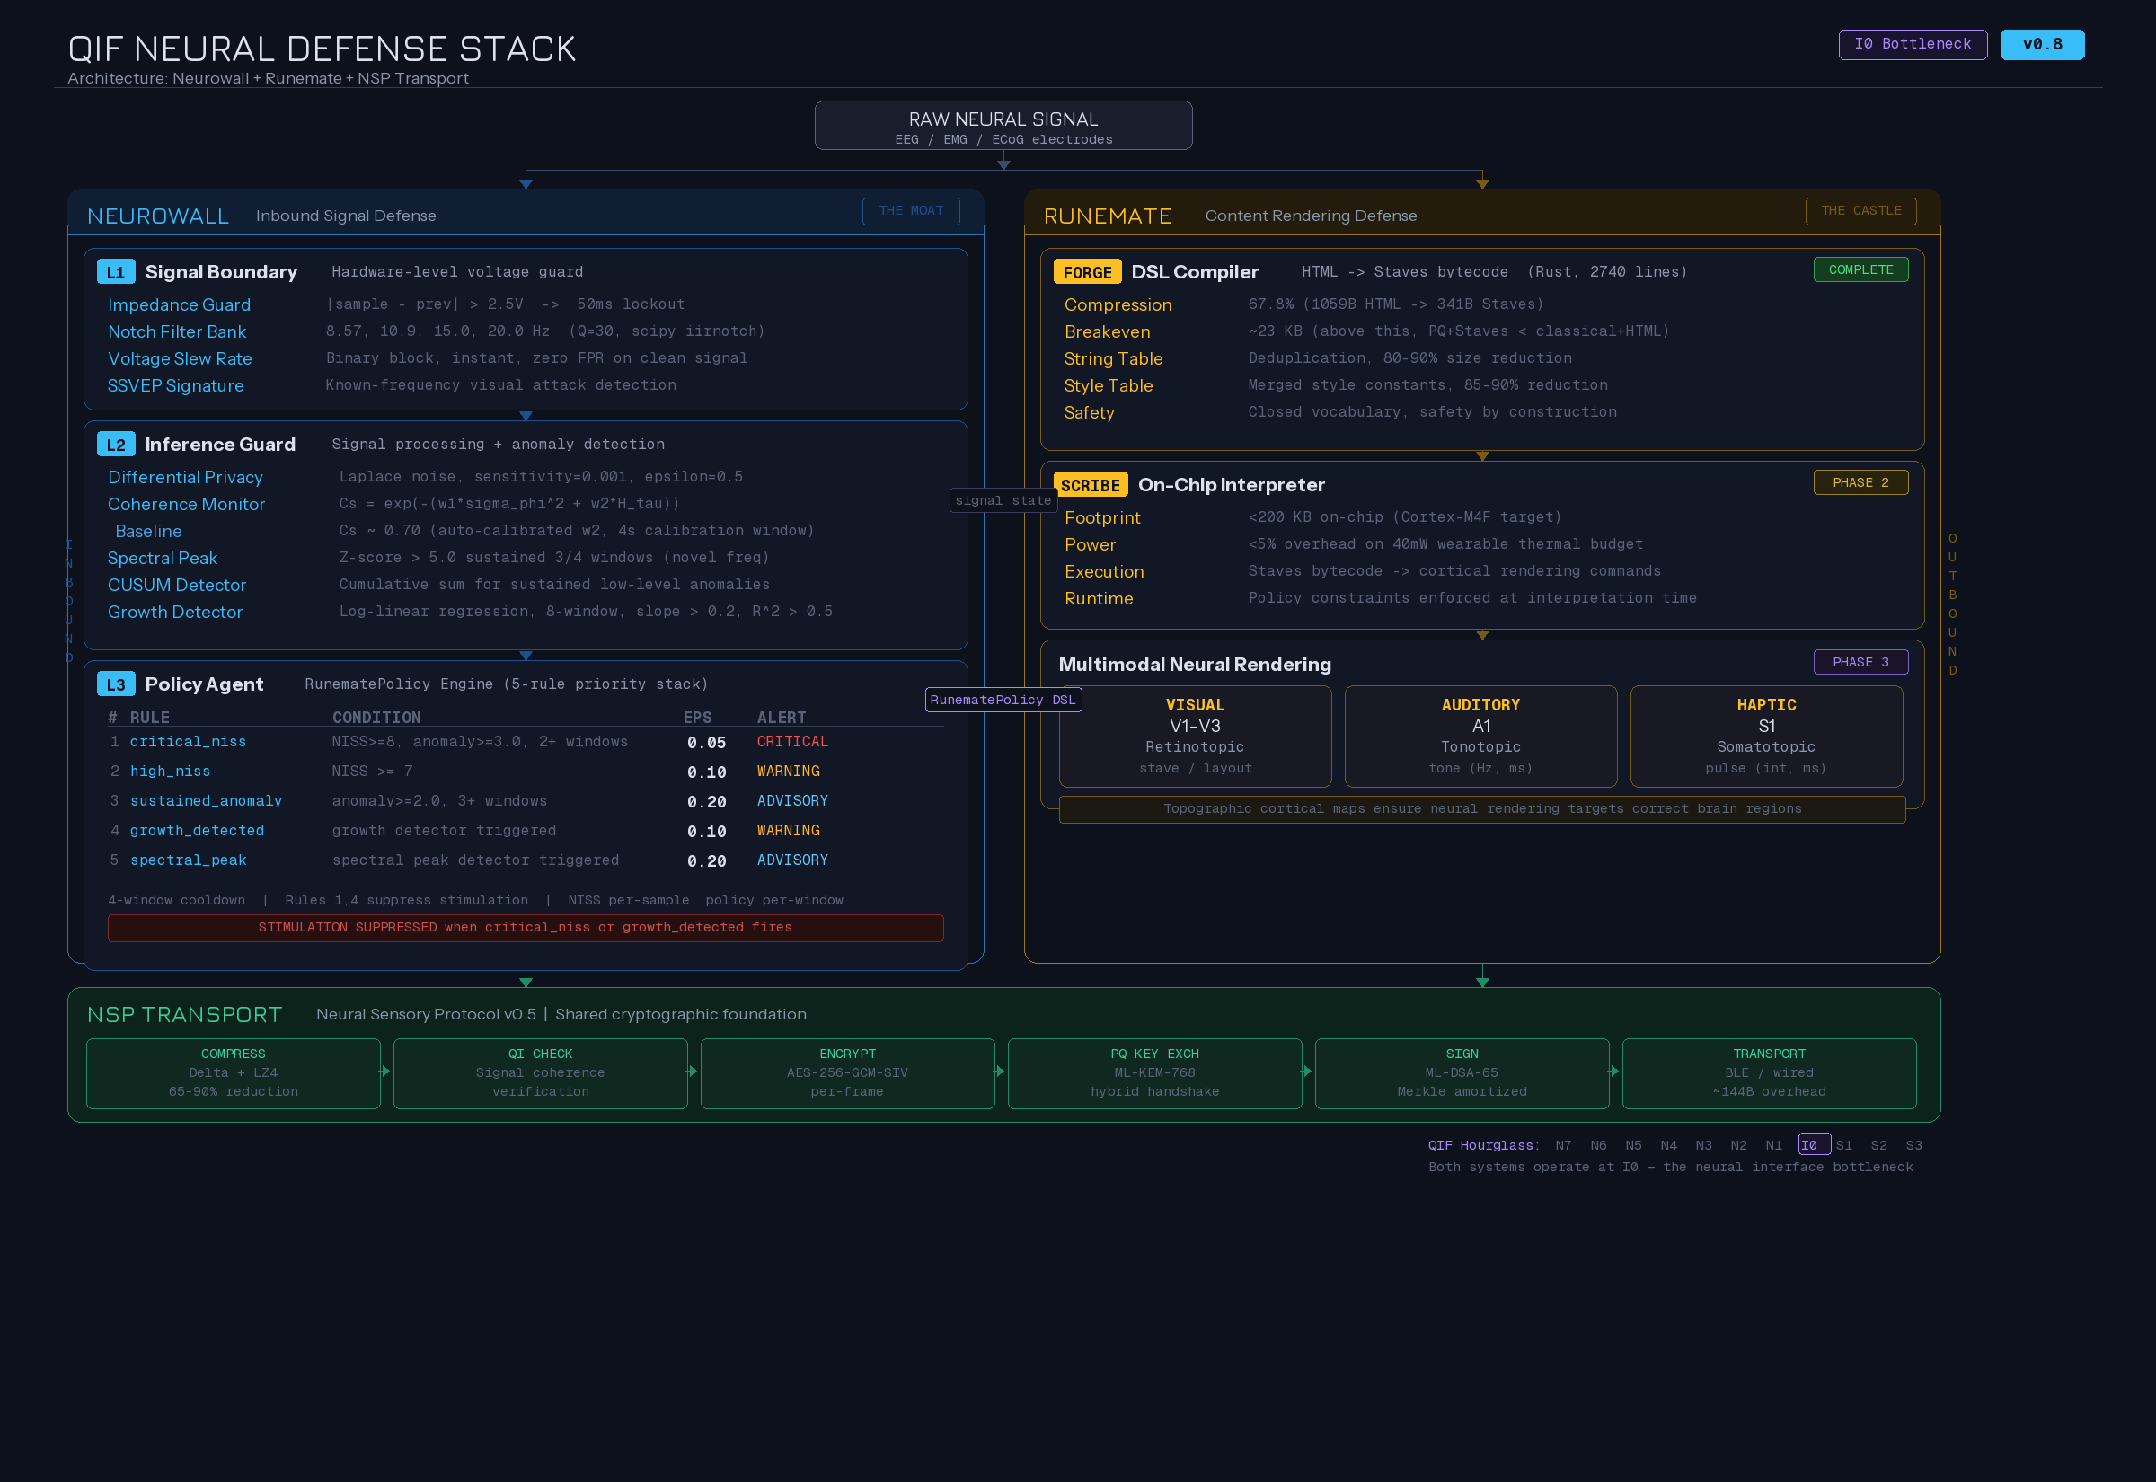This screenshot has height=1482, width=2156.
Task: Click the NEUROWALL panel title
Action: pyautogui.click(x=158, y=216)
